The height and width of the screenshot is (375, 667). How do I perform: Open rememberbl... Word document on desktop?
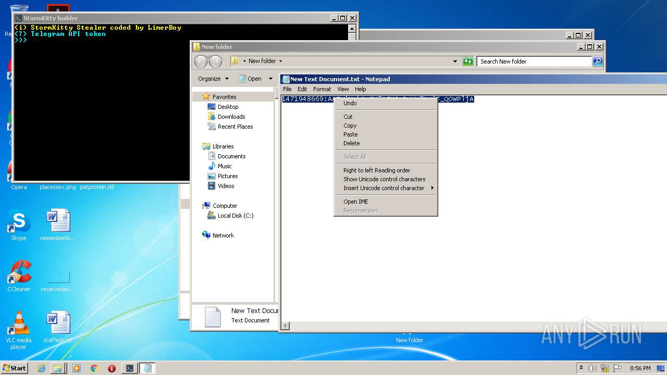[x=58, y=225]
